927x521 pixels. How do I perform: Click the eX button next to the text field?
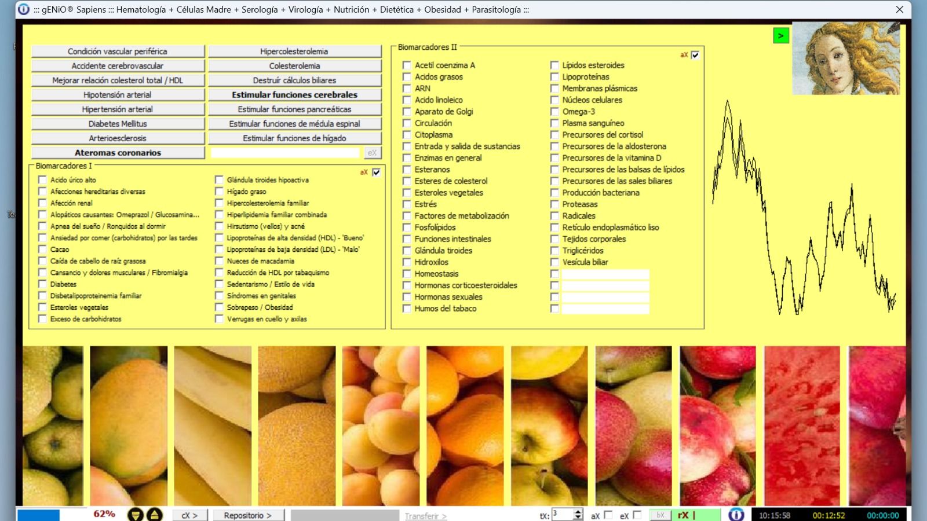coord(372,153)
